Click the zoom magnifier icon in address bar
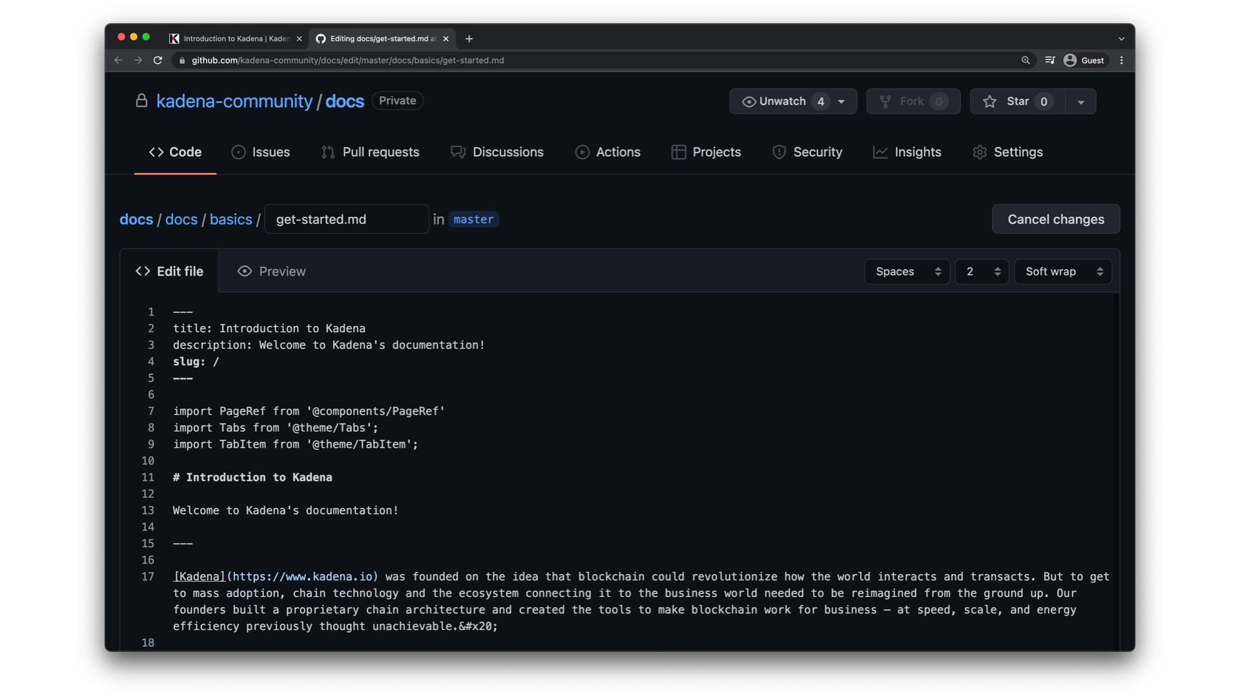 pos(1026,60)
